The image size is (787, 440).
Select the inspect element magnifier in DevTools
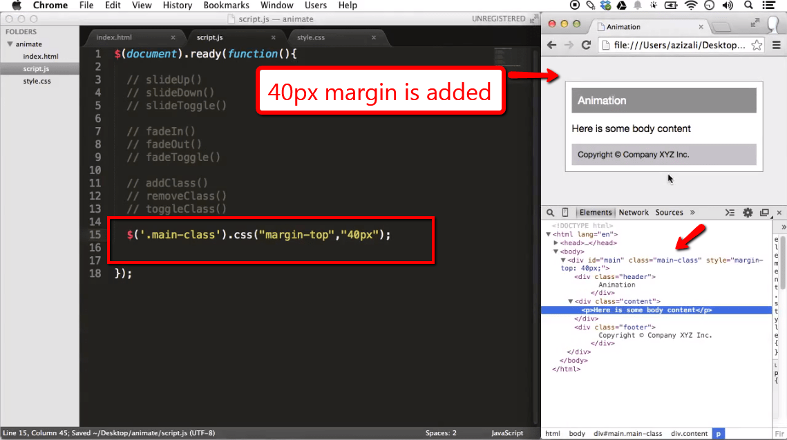pyautogui.click(x=551, y=212)
